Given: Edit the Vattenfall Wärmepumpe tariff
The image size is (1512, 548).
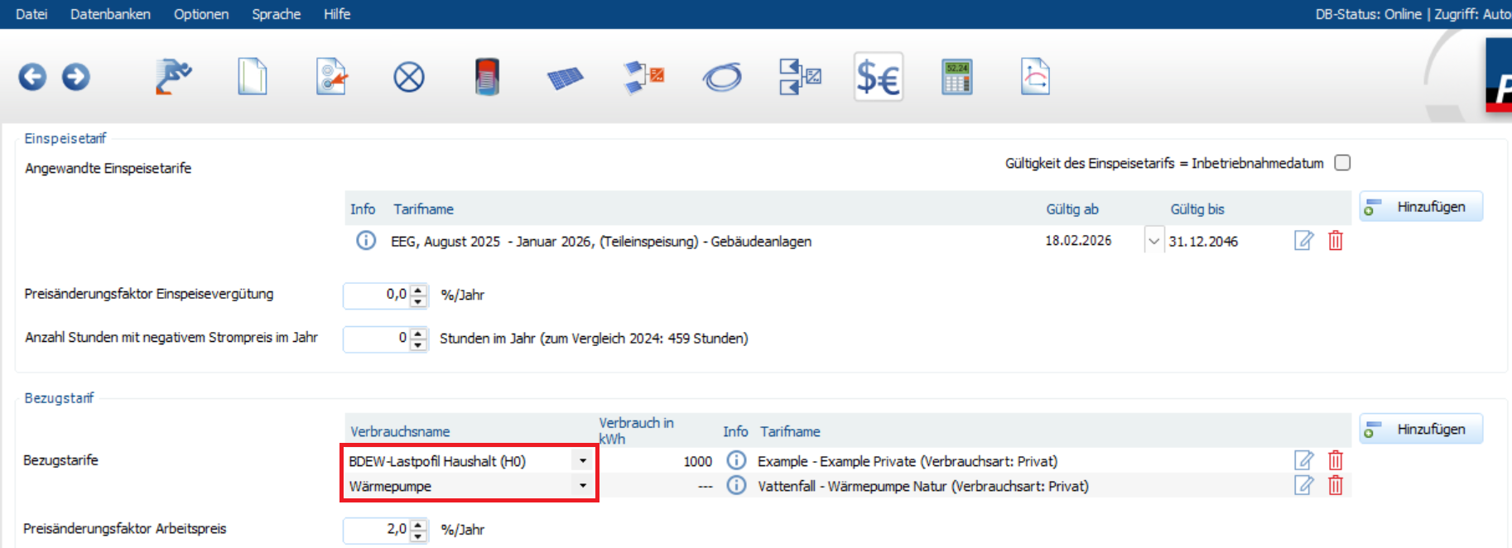Looking at the screenshot, I should tap(1303, 486).
